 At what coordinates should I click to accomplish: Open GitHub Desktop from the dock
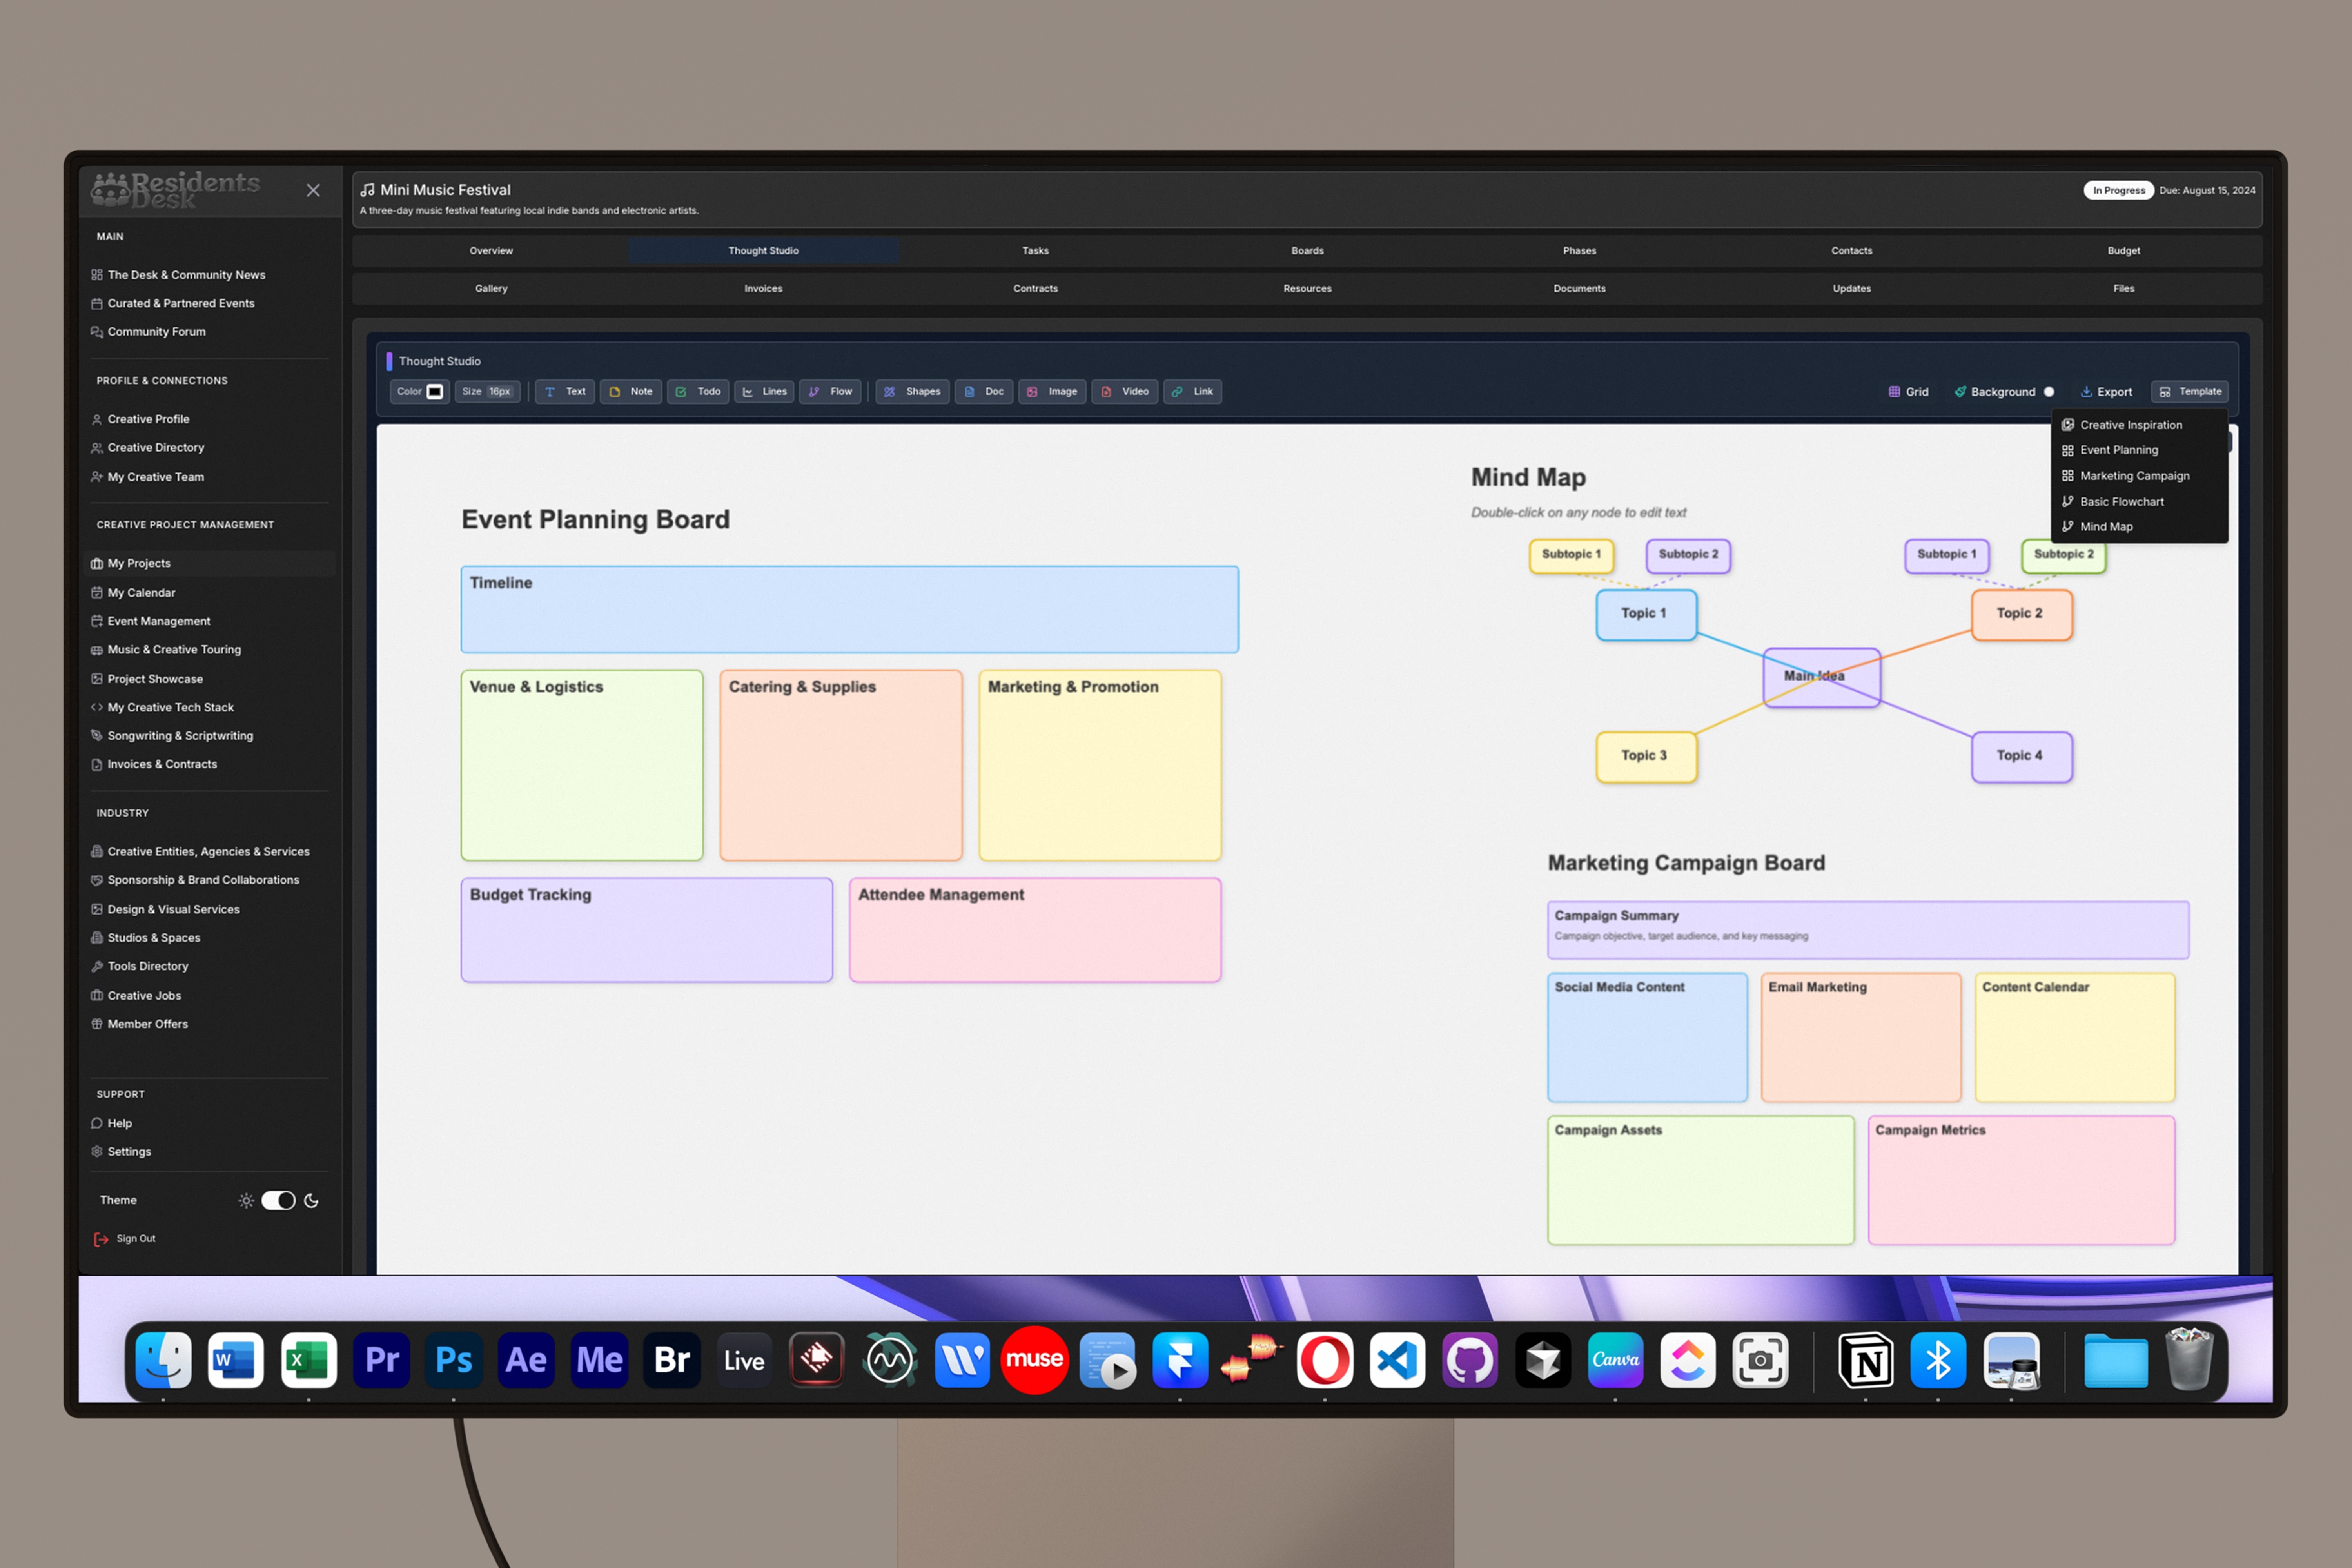point(1470,1360)
